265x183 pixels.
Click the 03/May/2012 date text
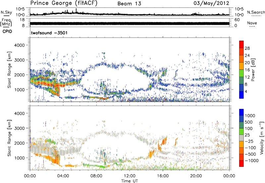click(211, 3)
